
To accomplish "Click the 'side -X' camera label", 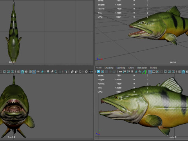I will pyautogui.click(x=173, y=137).
